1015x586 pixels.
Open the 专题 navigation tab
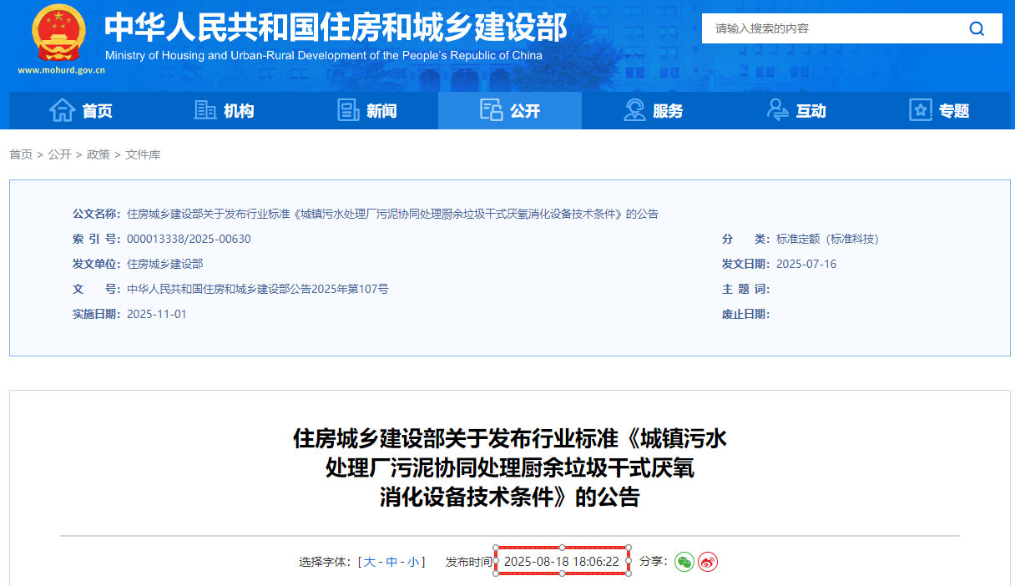click(x=938, y=110)
